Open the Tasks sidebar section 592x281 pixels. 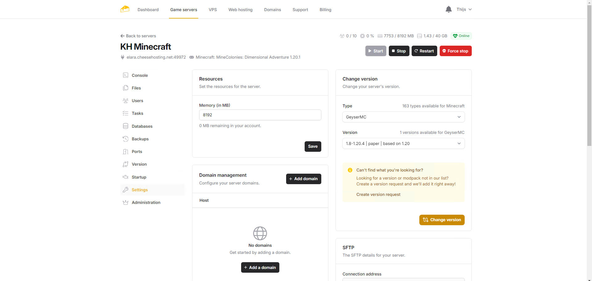(x=137, y=113)
